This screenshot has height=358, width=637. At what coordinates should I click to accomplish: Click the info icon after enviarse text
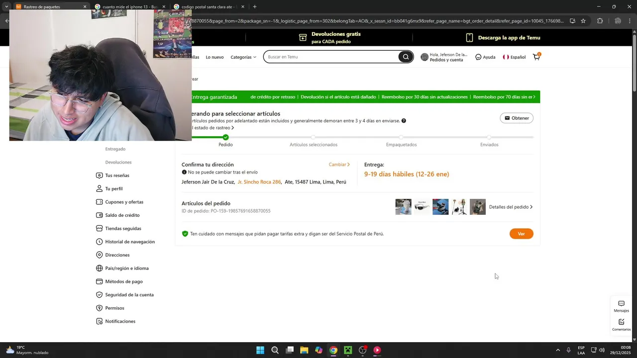coord(404,121)
